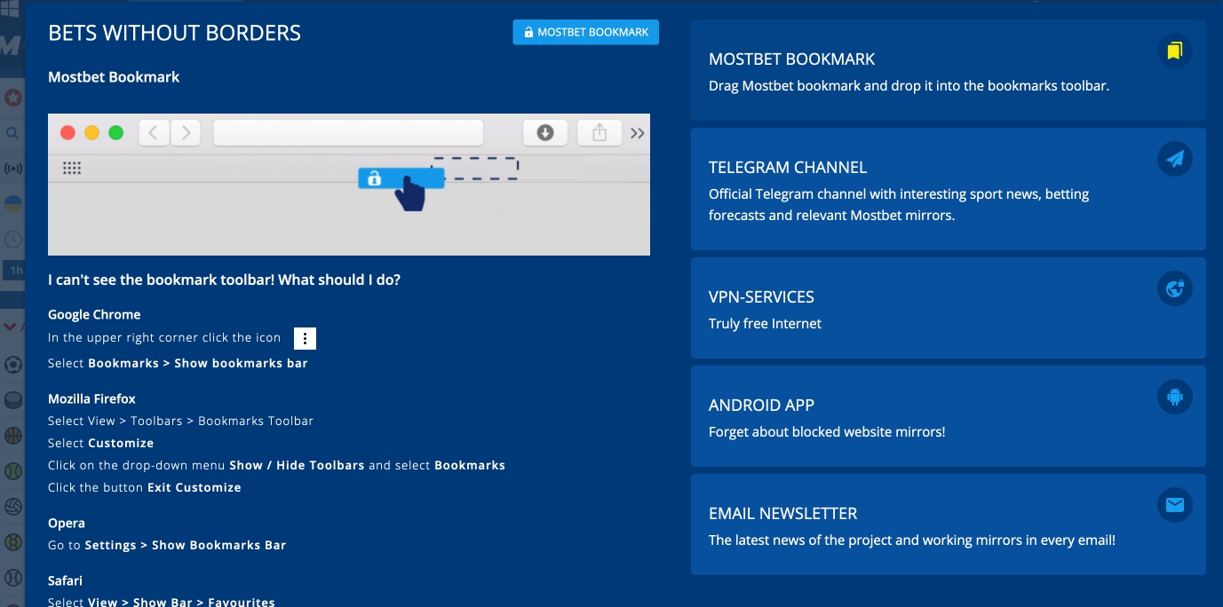Image resolution: width=1223 pixels, height=607 pixels.
Task: Click the 'Exit Customize' text
Action: pos(195,487)
